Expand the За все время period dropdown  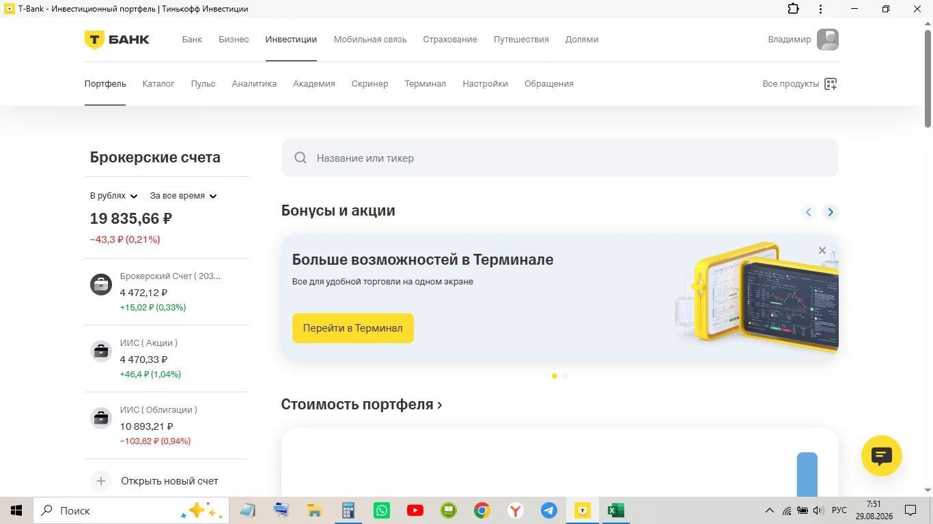[184, 196]
